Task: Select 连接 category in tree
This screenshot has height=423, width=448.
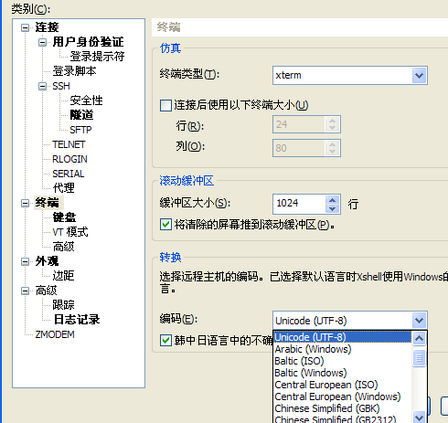Action: click(47, 27)
